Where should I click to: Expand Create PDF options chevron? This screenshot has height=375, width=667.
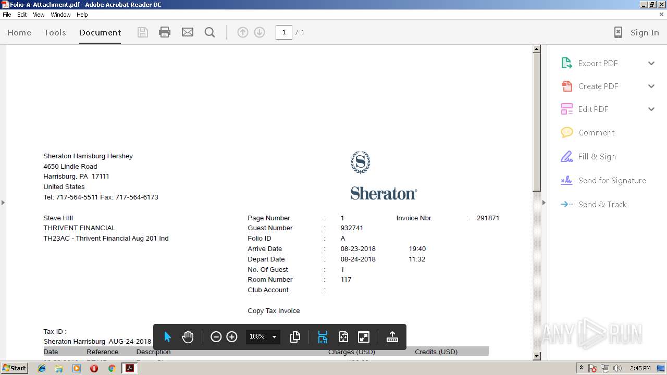coord(651,86)
